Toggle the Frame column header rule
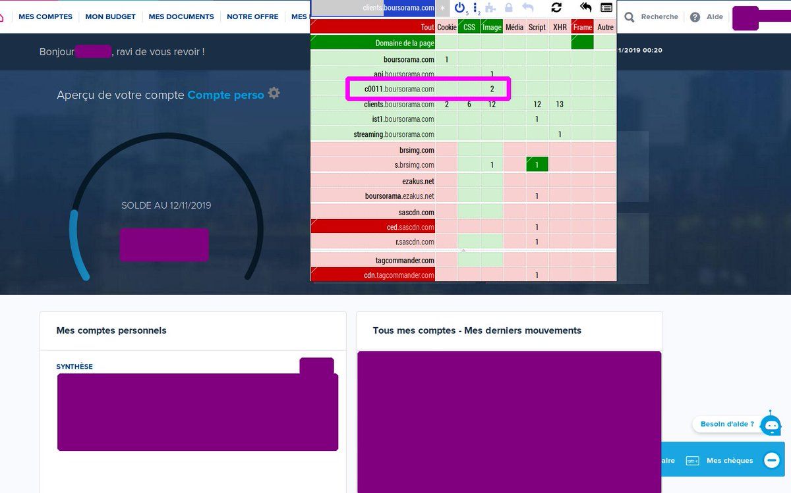 [x=582, y=27]
